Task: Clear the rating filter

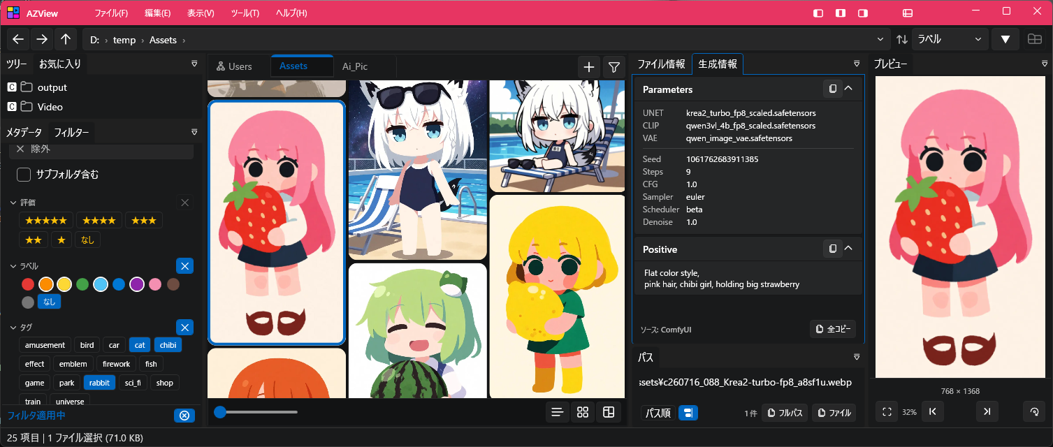Action: click(185, 203)
